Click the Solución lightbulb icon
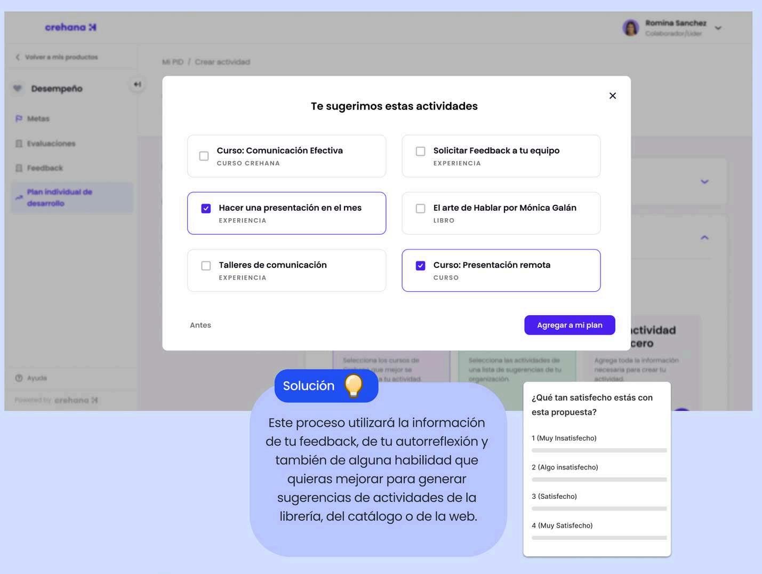Viewport: 762px width, 574px height. click(x=354, y=386)
